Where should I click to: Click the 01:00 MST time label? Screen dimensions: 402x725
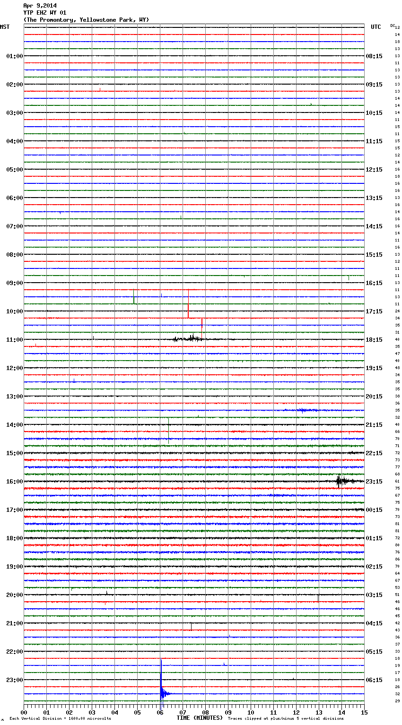[15, 56]
